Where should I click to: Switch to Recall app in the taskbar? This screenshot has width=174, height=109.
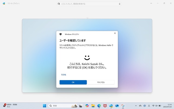pyautogui.click(x=111, y=106)
